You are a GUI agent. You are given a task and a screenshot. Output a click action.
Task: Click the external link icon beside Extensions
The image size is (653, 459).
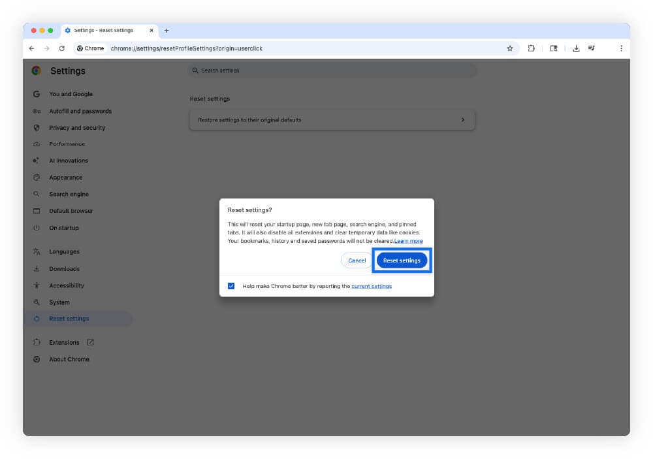(x=91, y=342)
